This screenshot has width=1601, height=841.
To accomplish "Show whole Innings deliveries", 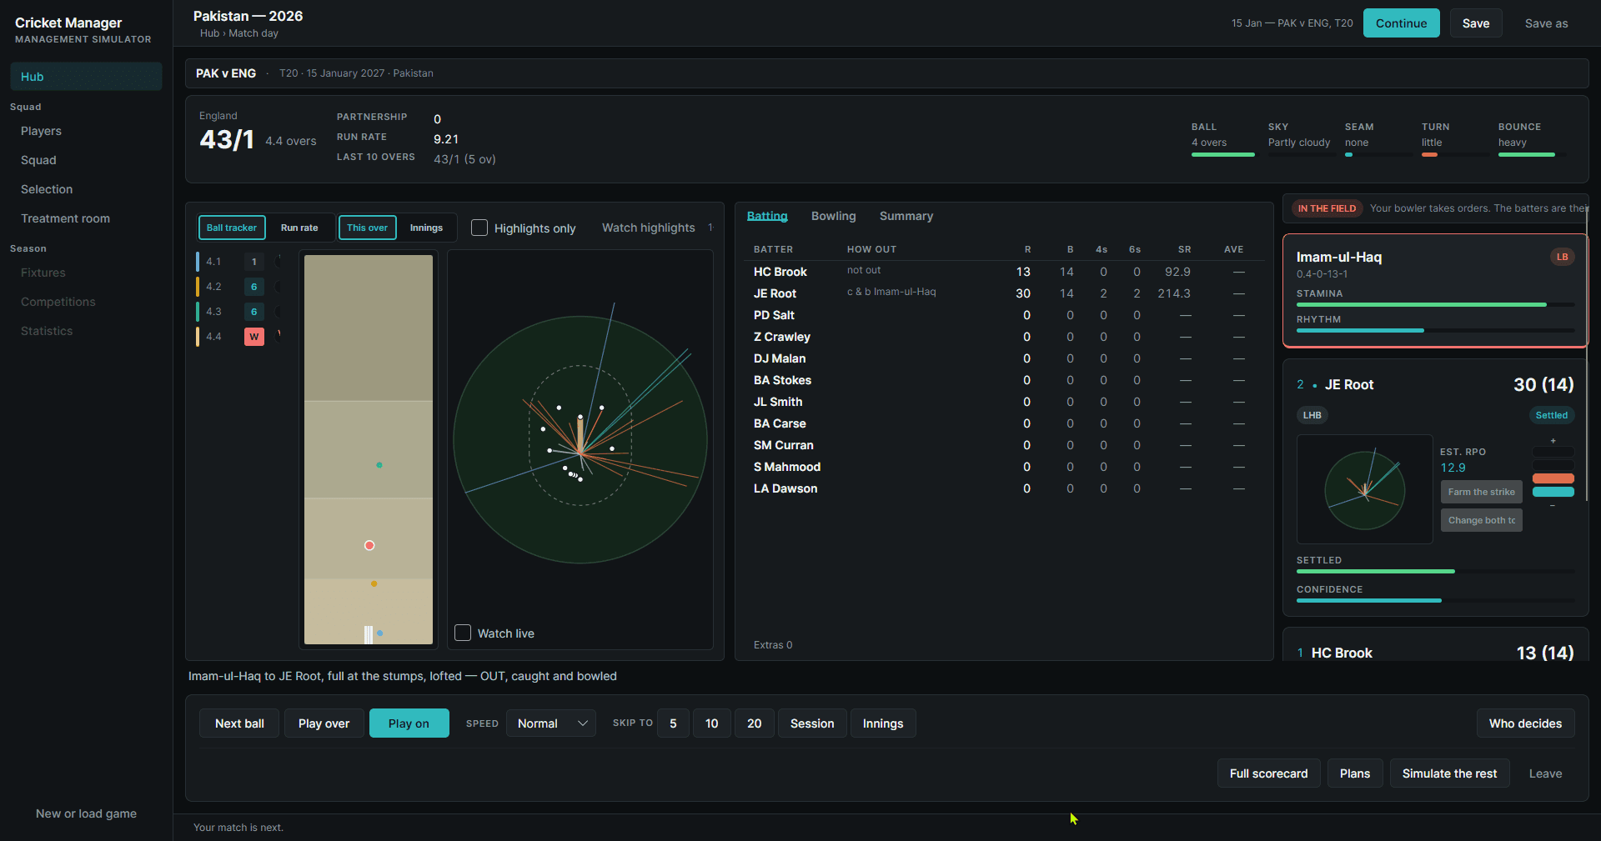I will (x=426, y=228).
